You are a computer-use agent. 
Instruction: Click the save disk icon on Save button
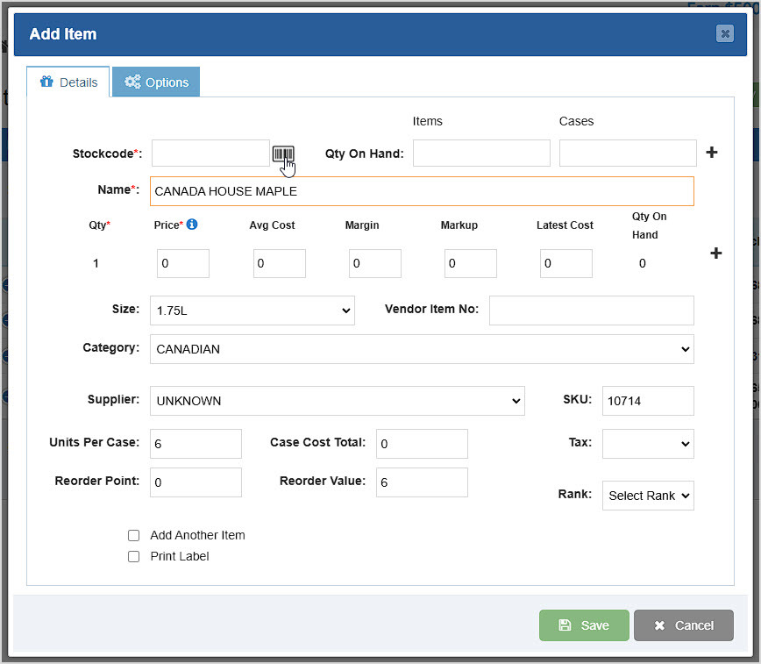pyautogui.click(x=564, y=625)
